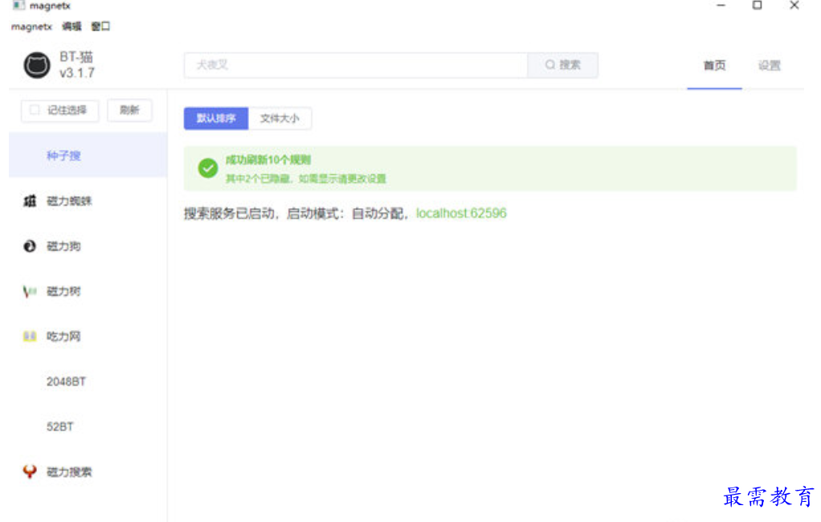Open the magnetx menu
The width and height of the screenshot is (821, 522).
pyautogui.click(x=31, y=27)
